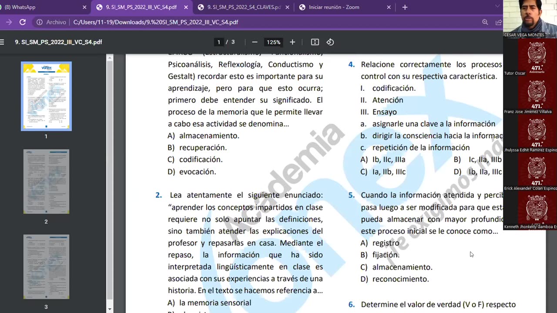This screenshot has width=557, height=313.
Task: Click option 'C) Ia, IIb, IIIc'
Action: 383,172
